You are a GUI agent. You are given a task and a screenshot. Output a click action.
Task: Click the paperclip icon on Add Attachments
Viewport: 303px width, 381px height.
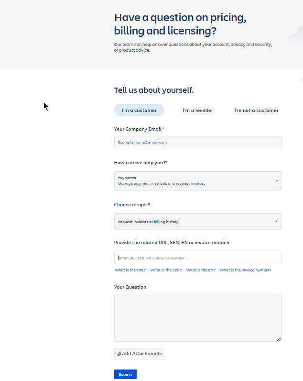[x=119, y=354]
